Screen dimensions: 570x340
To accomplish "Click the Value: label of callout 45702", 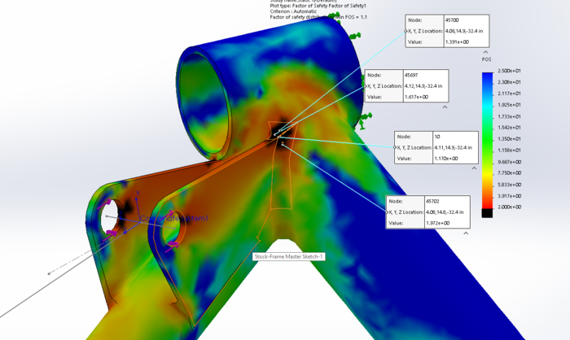I will (x=396, y=223).
